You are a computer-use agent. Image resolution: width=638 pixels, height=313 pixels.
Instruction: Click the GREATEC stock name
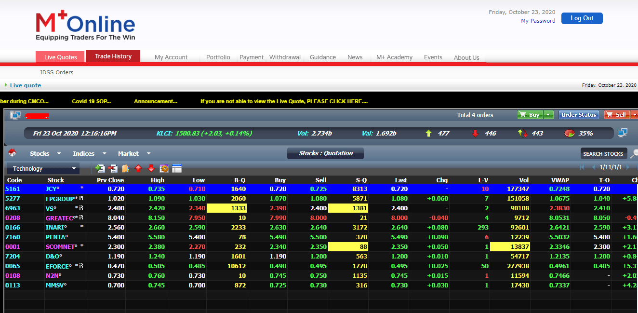pos(59,218)
